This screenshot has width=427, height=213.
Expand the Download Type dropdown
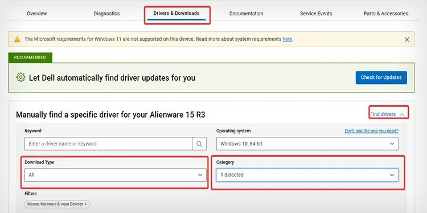116,175
